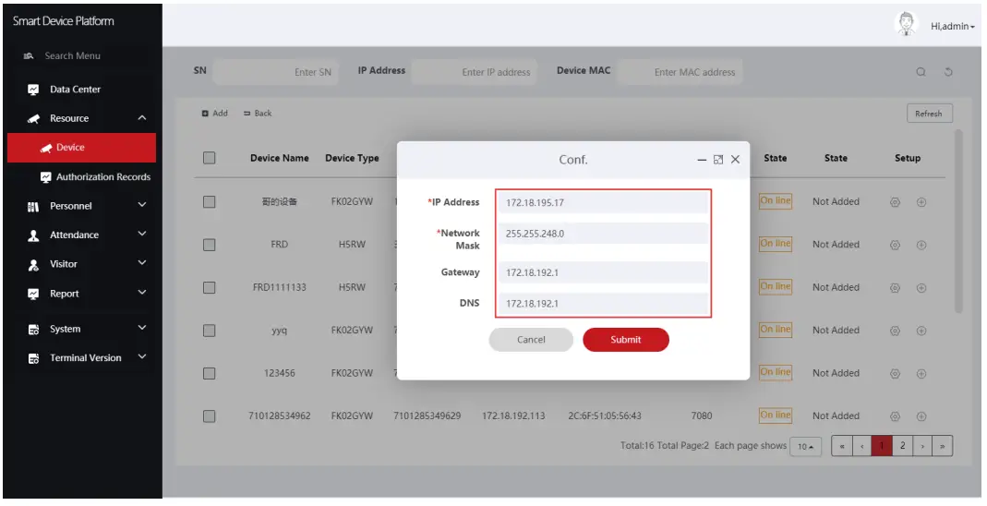Click the Gateway input field
The width and height of the screenshot is (987, 506).
(x=603, y=272)
